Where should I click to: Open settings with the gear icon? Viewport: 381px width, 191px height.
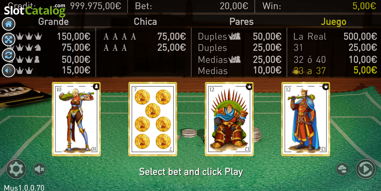tap(16, 169)
